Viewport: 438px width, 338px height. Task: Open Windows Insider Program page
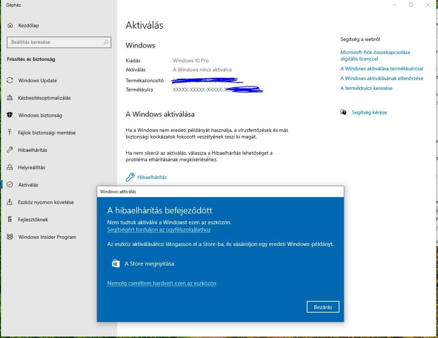click(x=47, y=237)
